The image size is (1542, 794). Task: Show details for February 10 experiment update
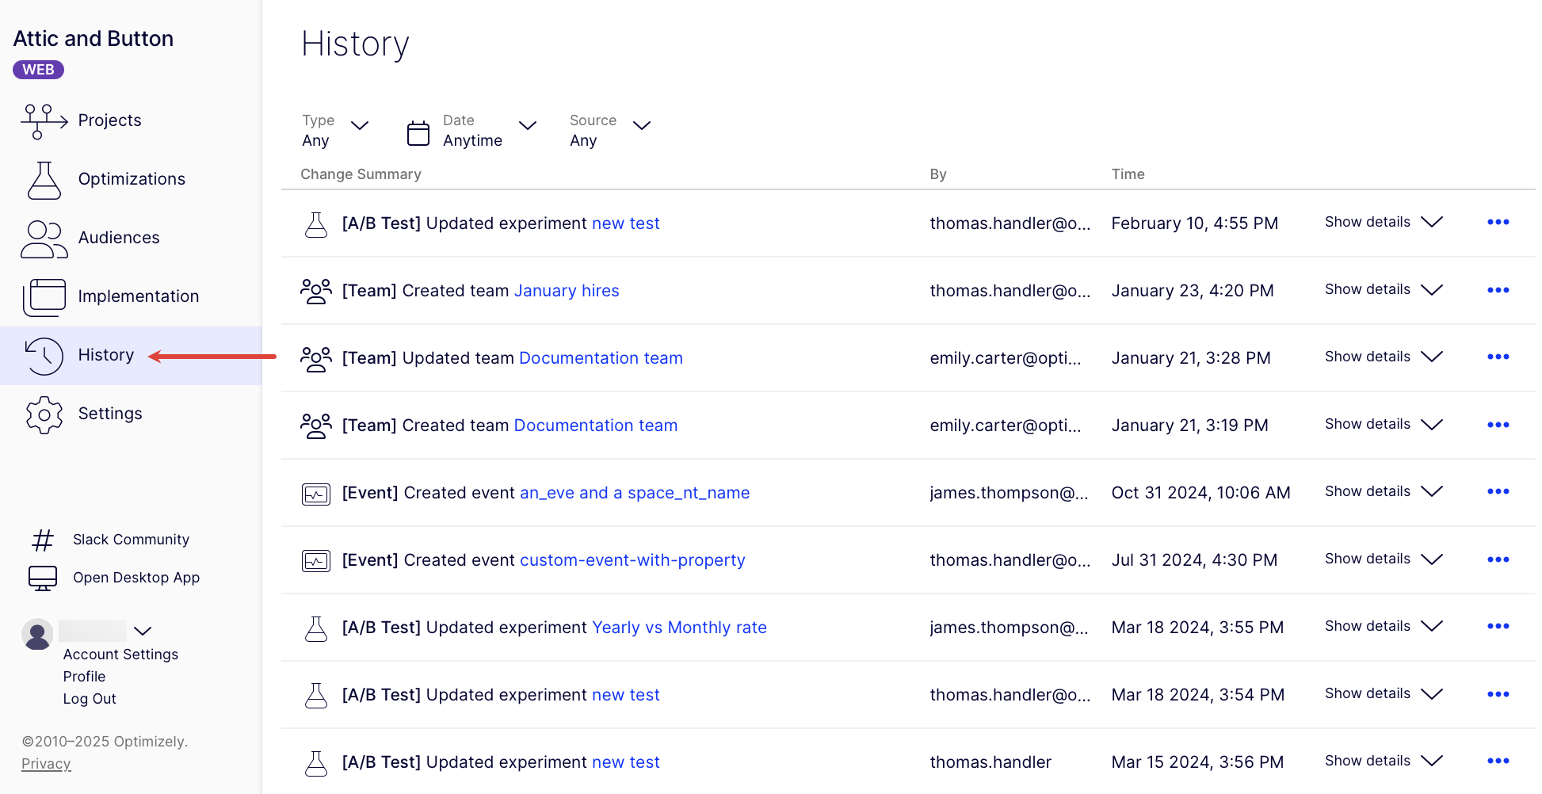pos(1383,223)
